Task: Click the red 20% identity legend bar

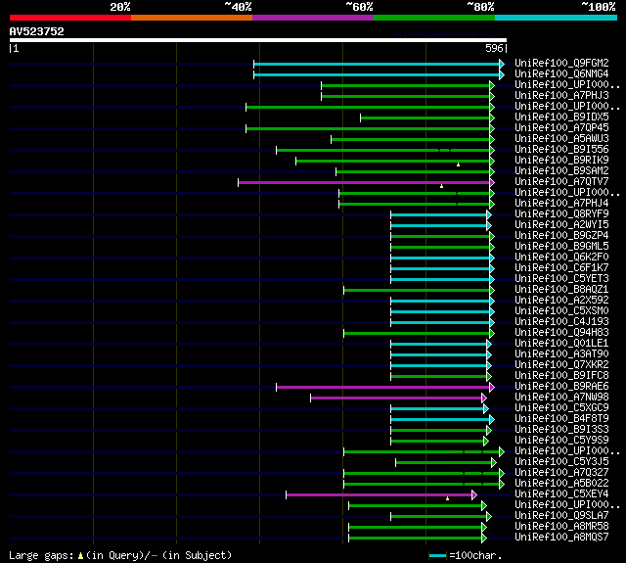Action: [x=70, y=18]
